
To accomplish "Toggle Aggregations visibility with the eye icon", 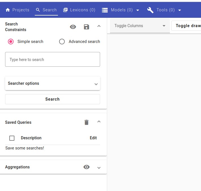I will click(x=87, y=167).
